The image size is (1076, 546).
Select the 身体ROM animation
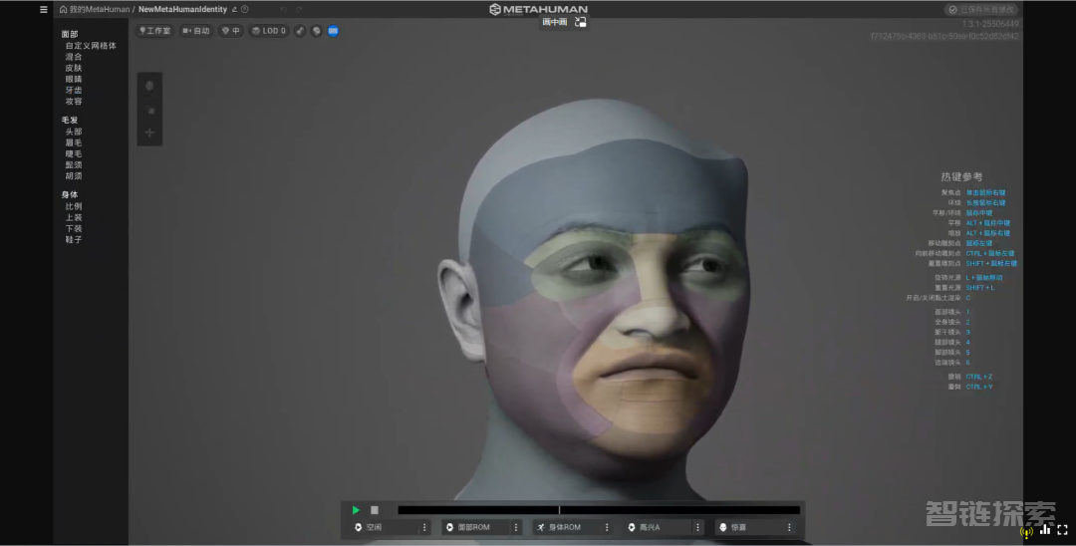click(x=566, y=527)
